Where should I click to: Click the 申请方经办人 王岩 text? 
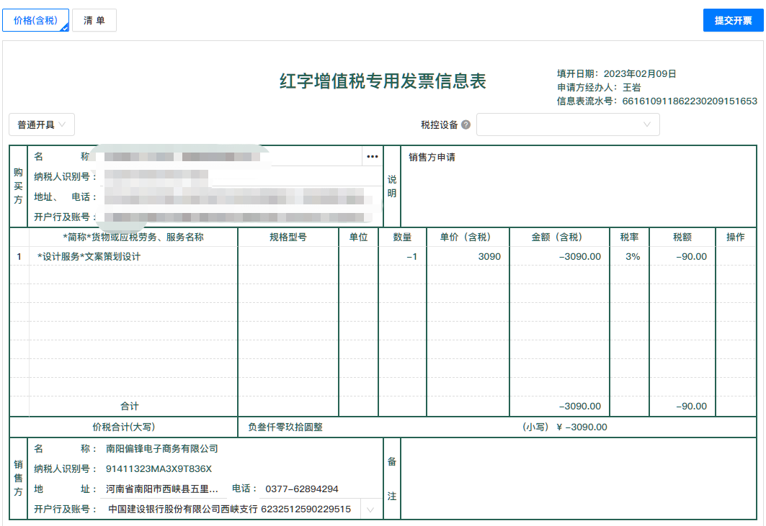coord(599,87)
